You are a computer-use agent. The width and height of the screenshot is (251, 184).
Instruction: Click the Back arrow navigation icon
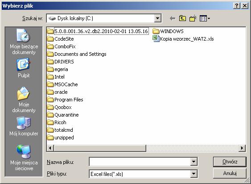click(173, 18)
